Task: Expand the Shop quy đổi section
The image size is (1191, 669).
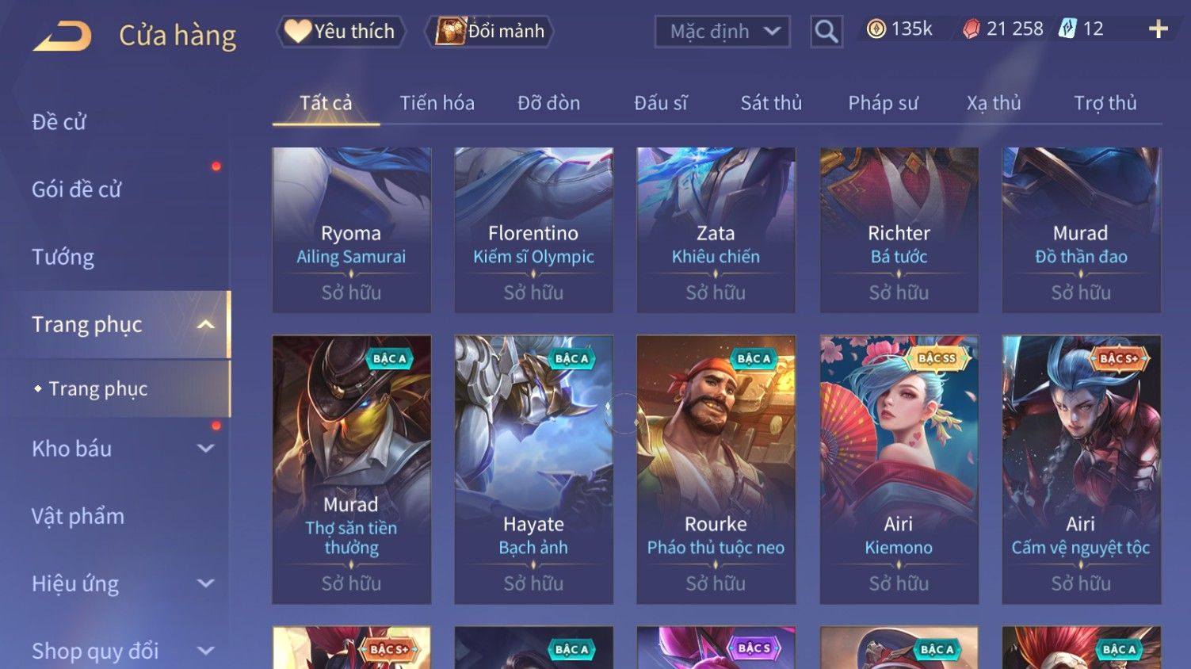Action: pyautogui.click(x=205, y=651)
